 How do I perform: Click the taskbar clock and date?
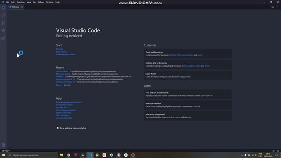click(268, 155)
